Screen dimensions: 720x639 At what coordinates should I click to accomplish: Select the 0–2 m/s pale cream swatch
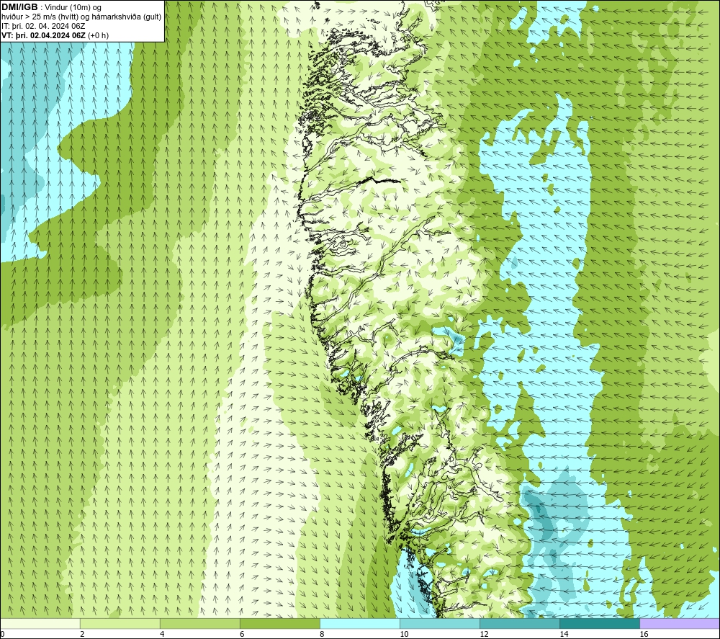coord(40,624)
